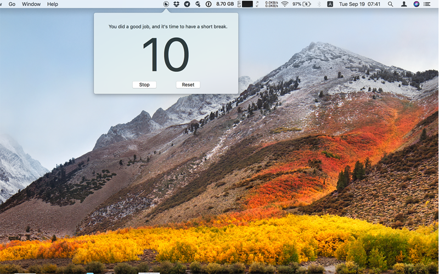The width and height of the screenshot is (439, 274).
Task: Click the Bluetooth menu bar icon
Action: click(x=319, y=4)
